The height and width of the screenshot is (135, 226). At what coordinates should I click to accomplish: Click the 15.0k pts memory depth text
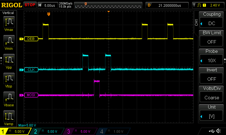(x=65, y=6)
